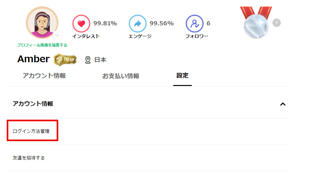
Task: Click the location pin icon
Action: [x=88, y=60]
